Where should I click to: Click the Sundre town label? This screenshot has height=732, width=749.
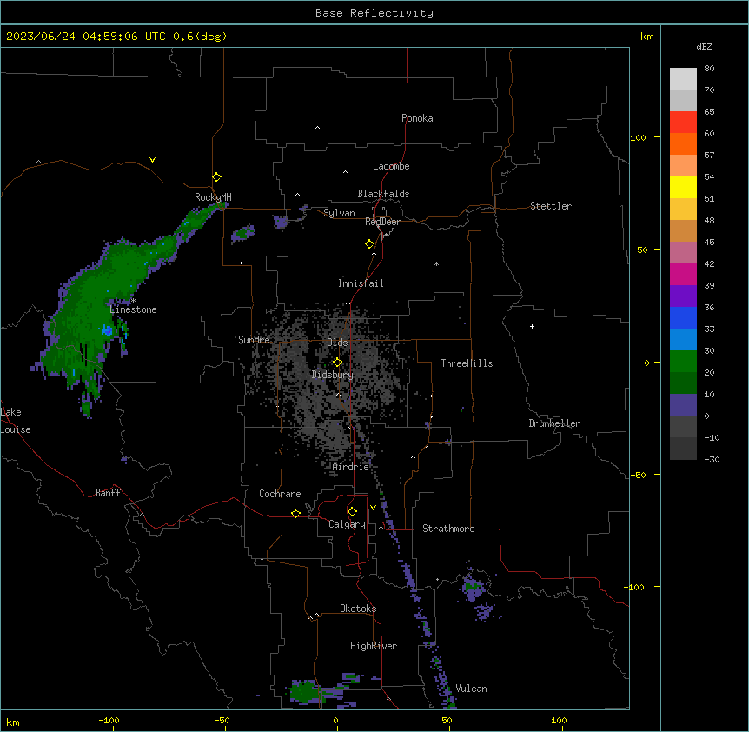tap(254, 340)
